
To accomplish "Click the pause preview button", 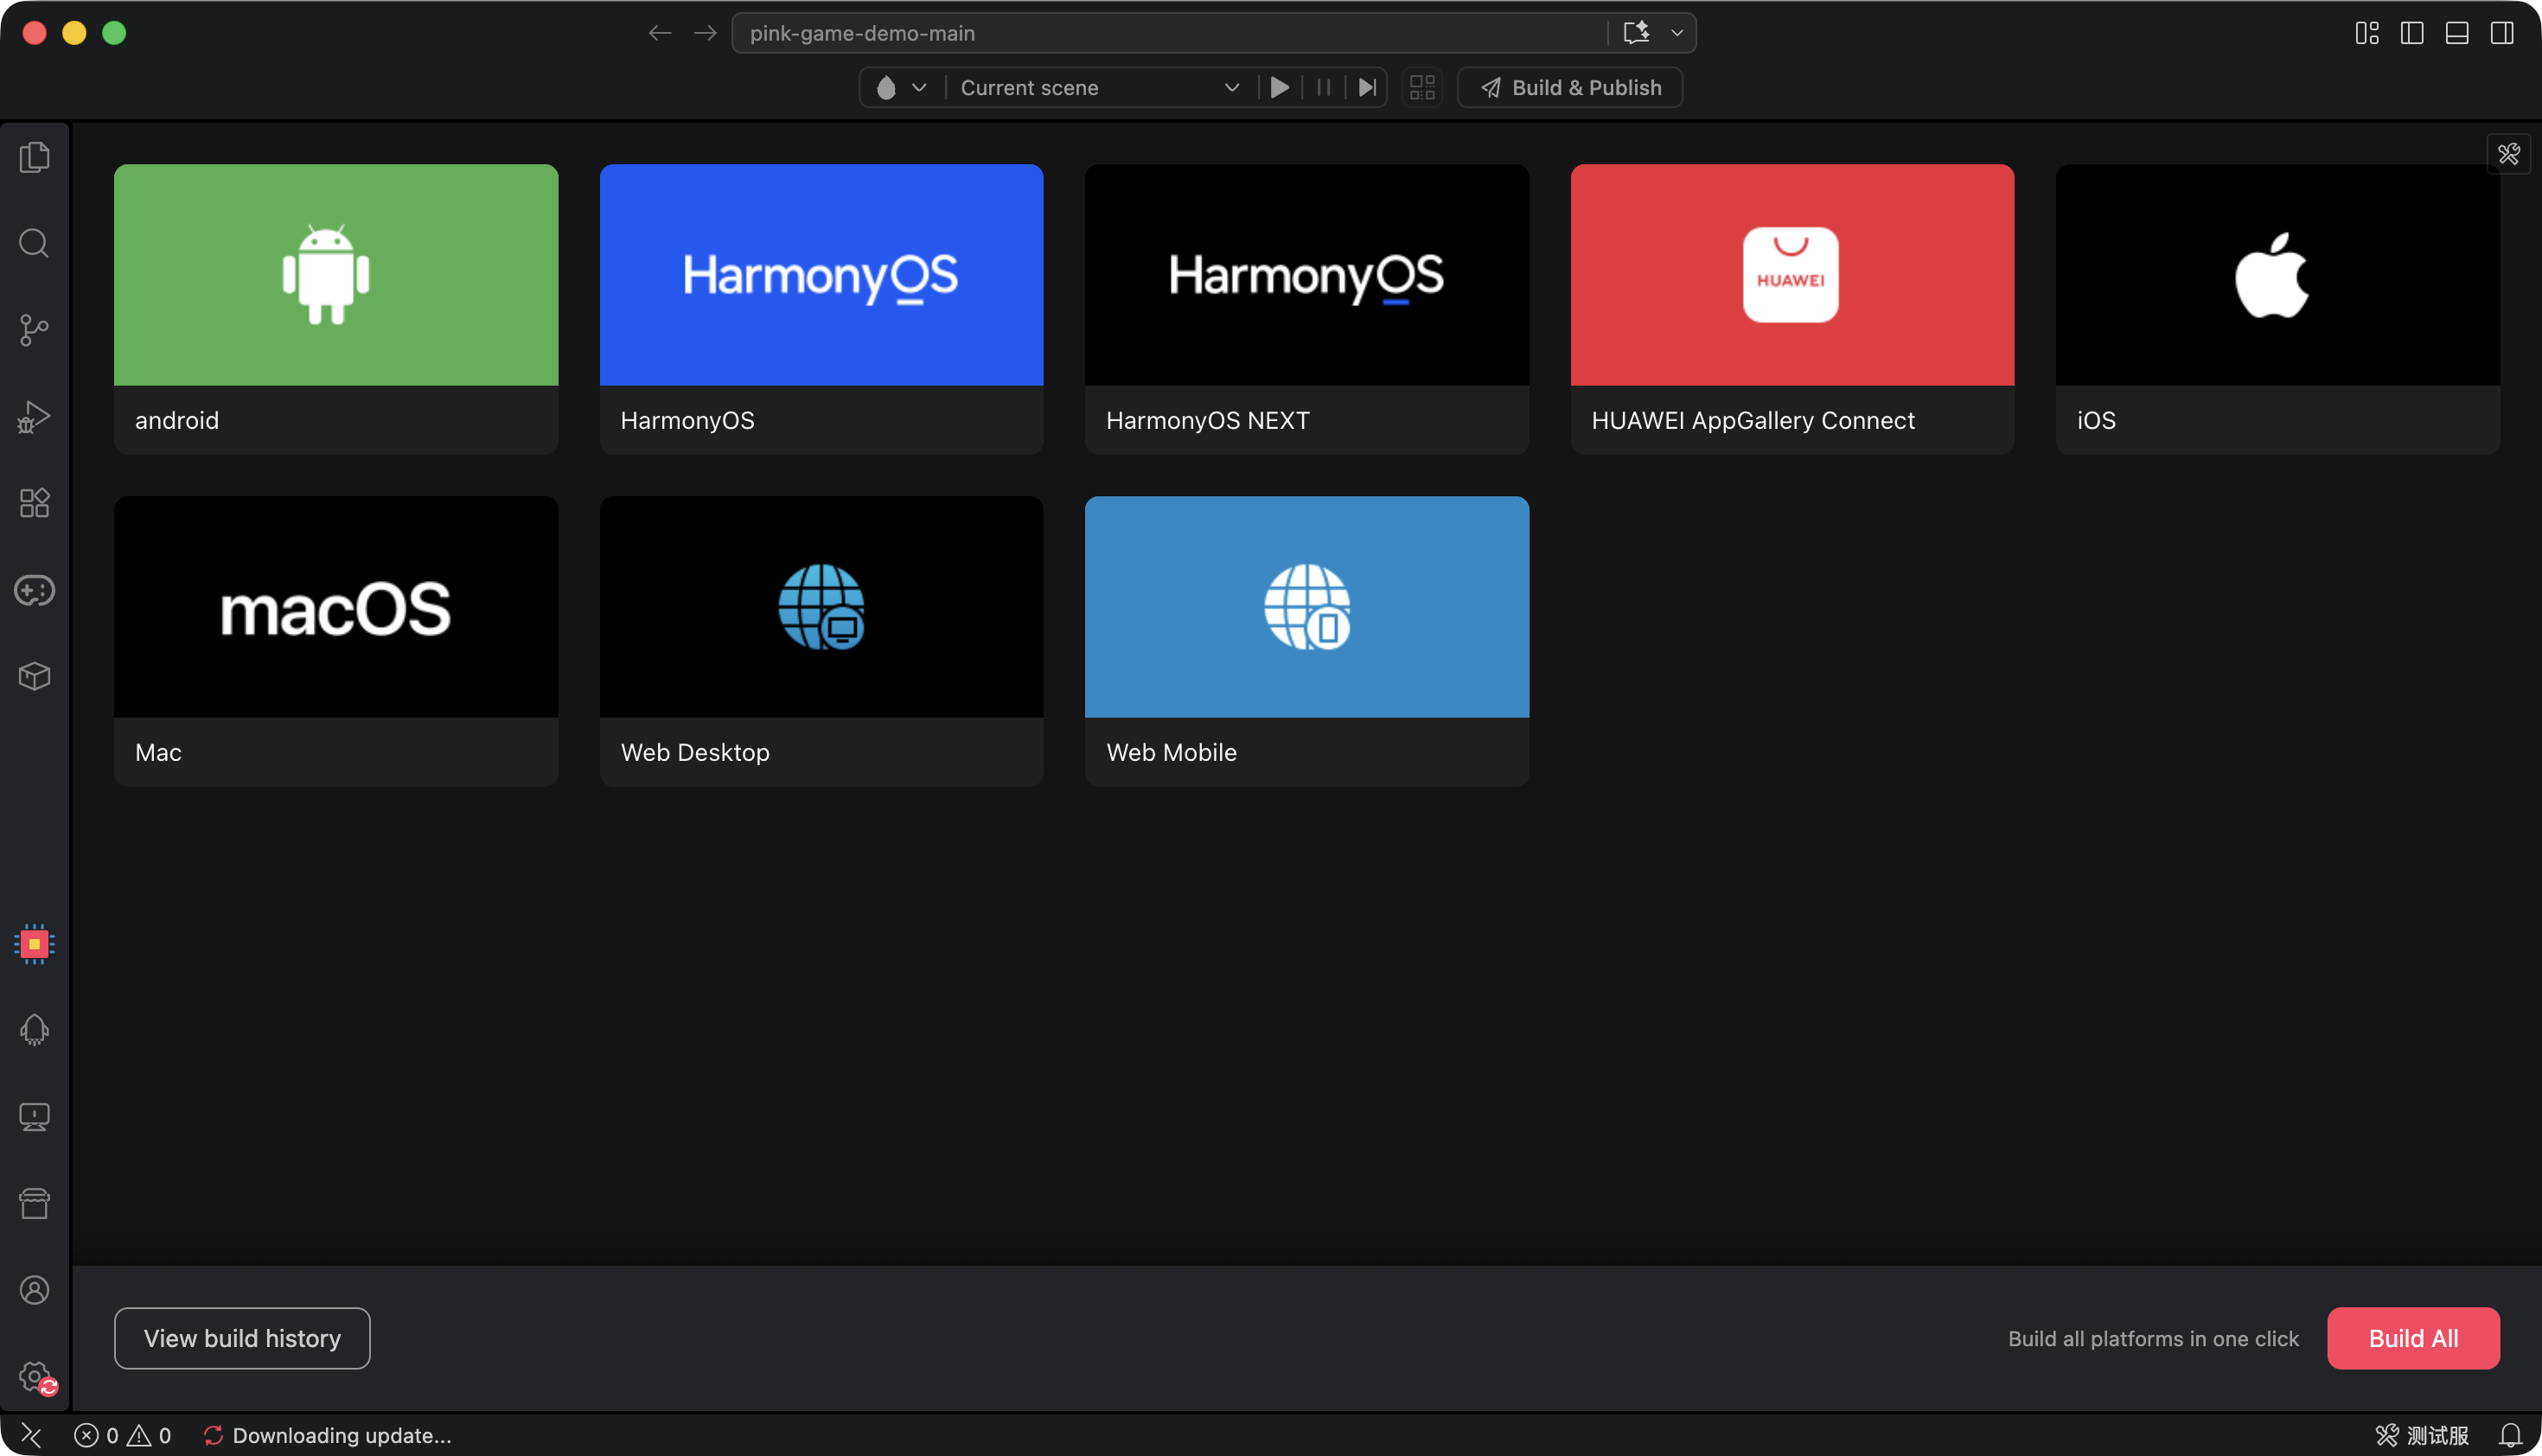I will (x=1323, y=88).
